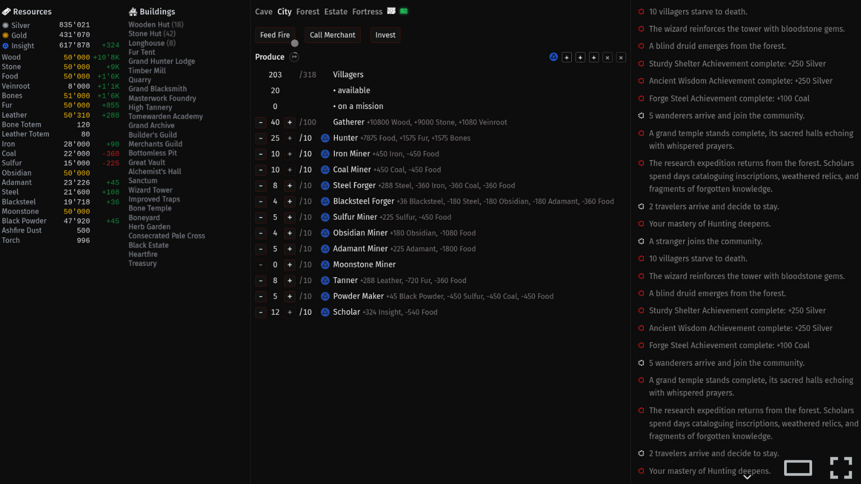This screenshot has width=861, height=484.
Task: Click the blue insight icon in Produce header
Action: pyautogui.click(x=554, y=57)
